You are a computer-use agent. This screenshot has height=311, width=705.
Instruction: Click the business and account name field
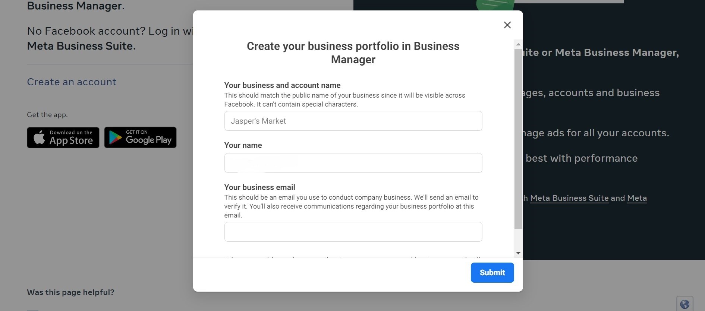(353, 121)
